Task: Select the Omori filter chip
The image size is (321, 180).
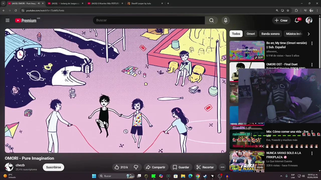Action: [251, 34]
